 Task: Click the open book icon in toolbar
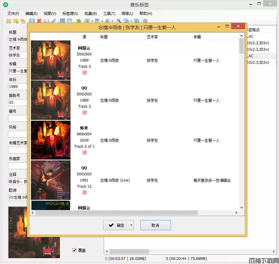[x=46, y=21]
